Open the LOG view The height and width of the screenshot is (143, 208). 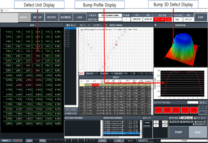coord(80,17)
